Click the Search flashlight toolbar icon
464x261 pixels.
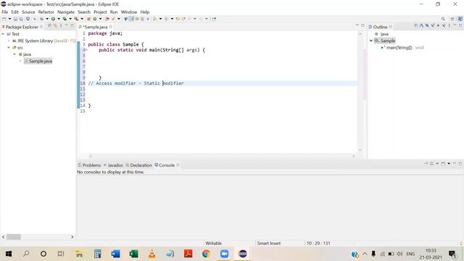point(113,19)
